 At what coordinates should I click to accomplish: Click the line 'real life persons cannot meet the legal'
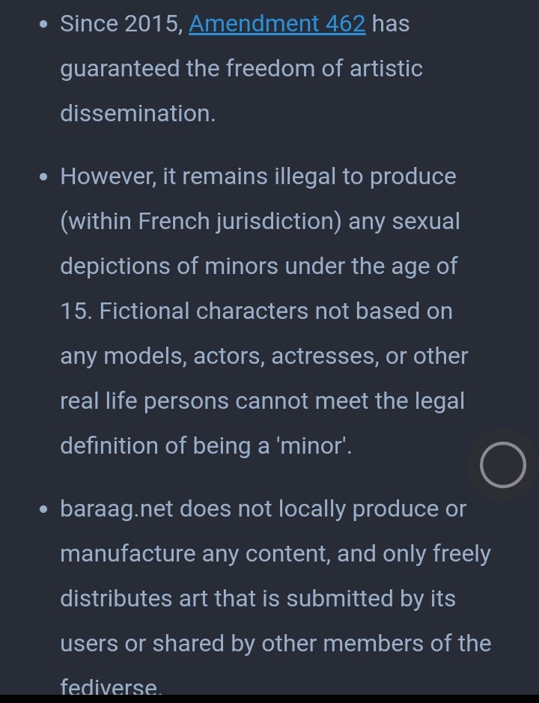(262, 401)
